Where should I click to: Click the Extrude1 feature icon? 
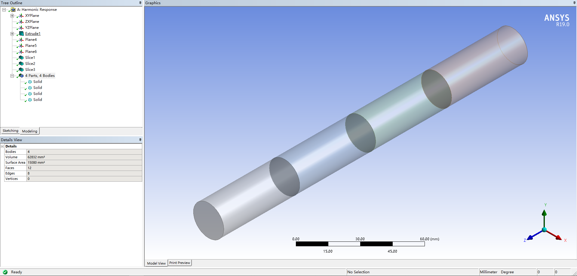point(21,34)
